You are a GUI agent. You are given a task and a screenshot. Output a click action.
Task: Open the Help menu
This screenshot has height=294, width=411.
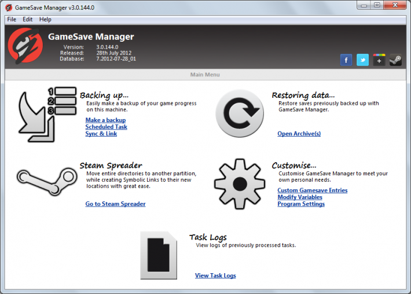tap(45, 20)
